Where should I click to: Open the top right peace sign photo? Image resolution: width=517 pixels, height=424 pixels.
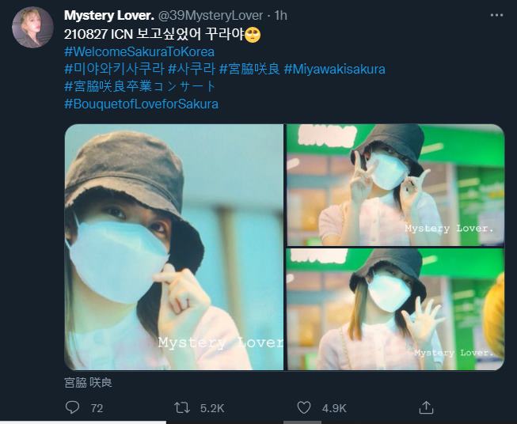click(395, 185)
